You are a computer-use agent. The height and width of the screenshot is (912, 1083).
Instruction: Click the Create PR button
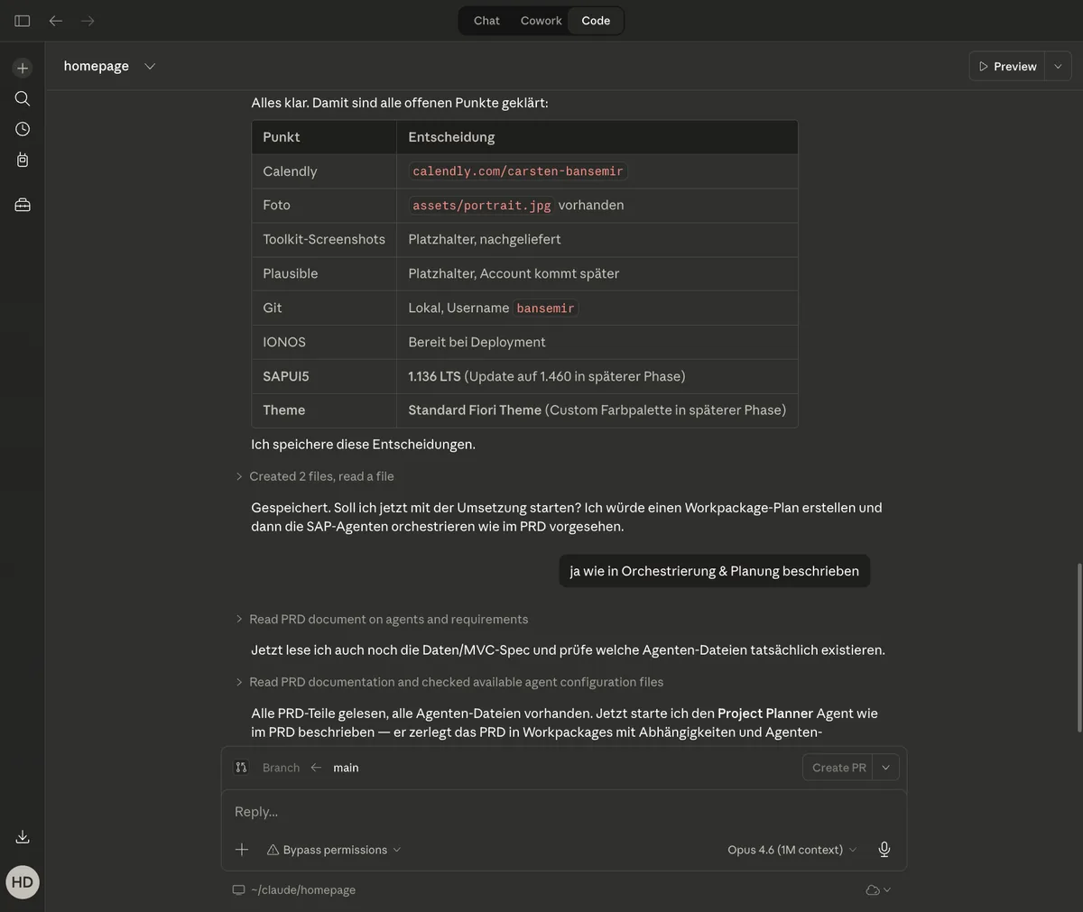[x=838, y=768]
